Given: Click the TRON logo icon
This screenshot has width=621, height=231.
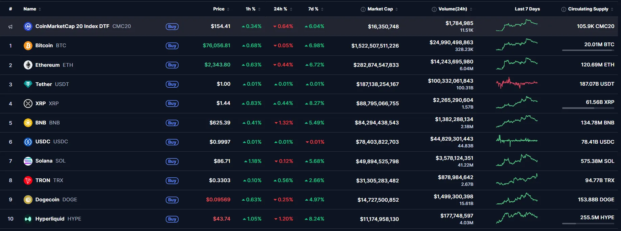Looking at the screenshot, I should (x=28, y=180).
